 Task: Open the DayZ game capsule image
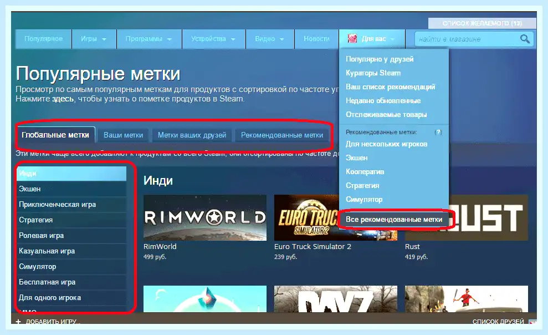tap(336, 299)
